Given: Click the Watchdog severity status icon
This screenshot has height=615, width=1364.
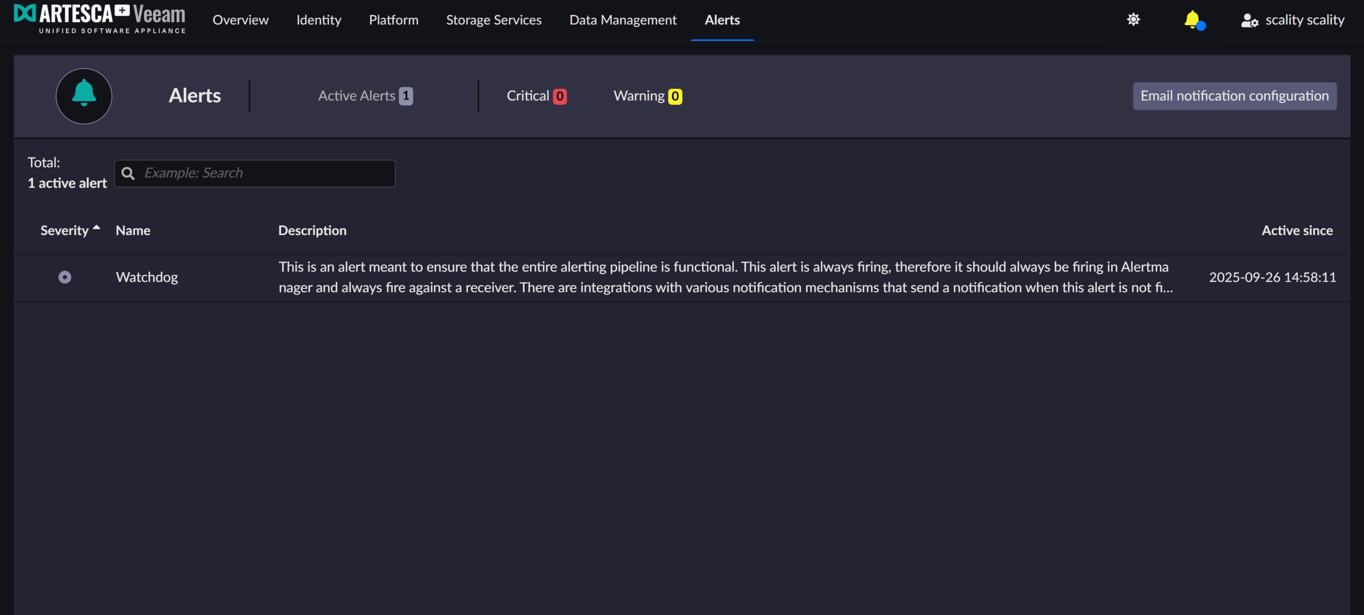Looking at the screenshot, I should tap(64, 277).
